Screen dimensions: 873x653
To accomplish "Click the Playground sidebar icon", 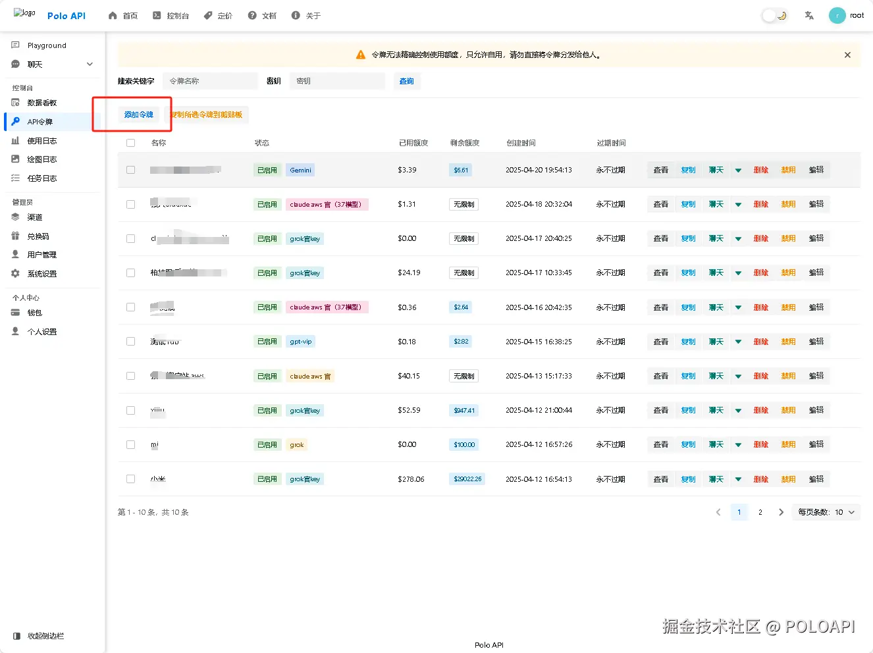I will (16, 45).
